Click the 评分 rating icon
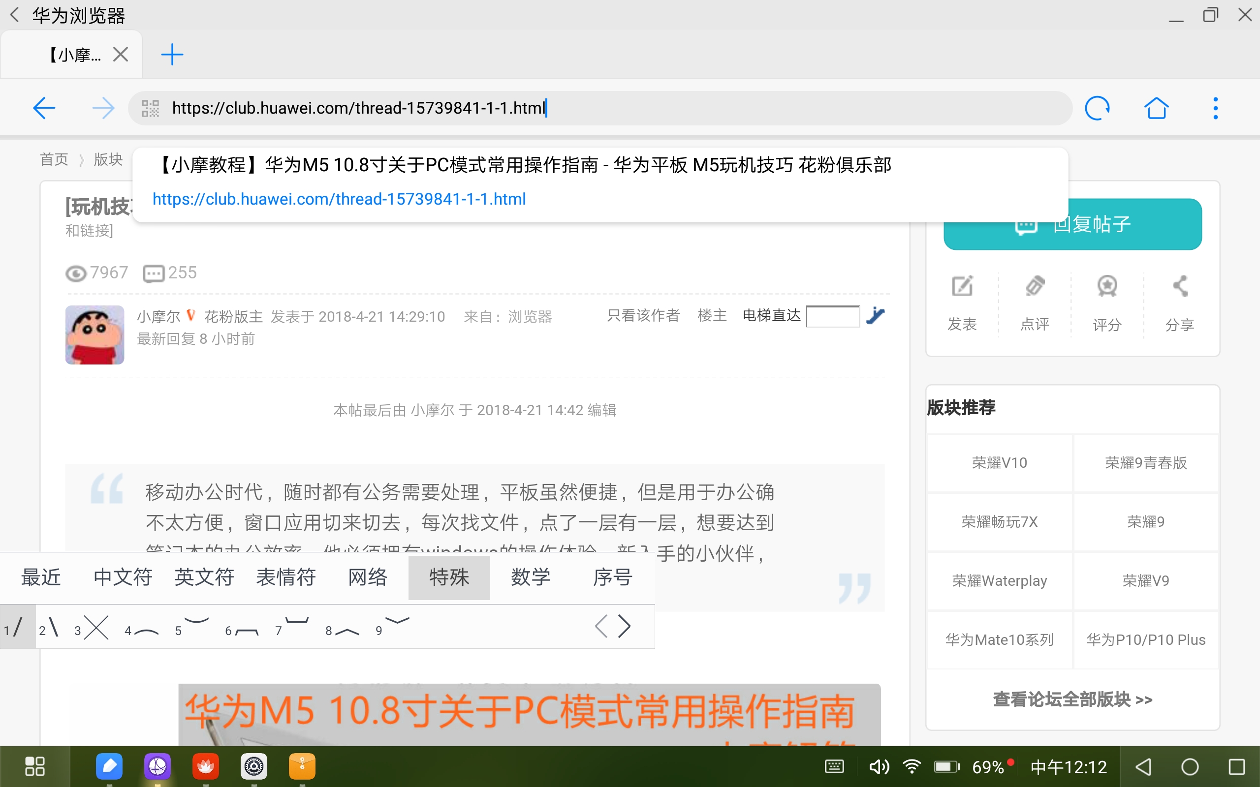The height and width of the screenshot is (787, 1260). pos(1107,286)
